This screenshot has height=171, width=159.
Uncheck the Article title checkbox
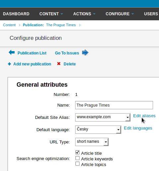pos(78,152)
